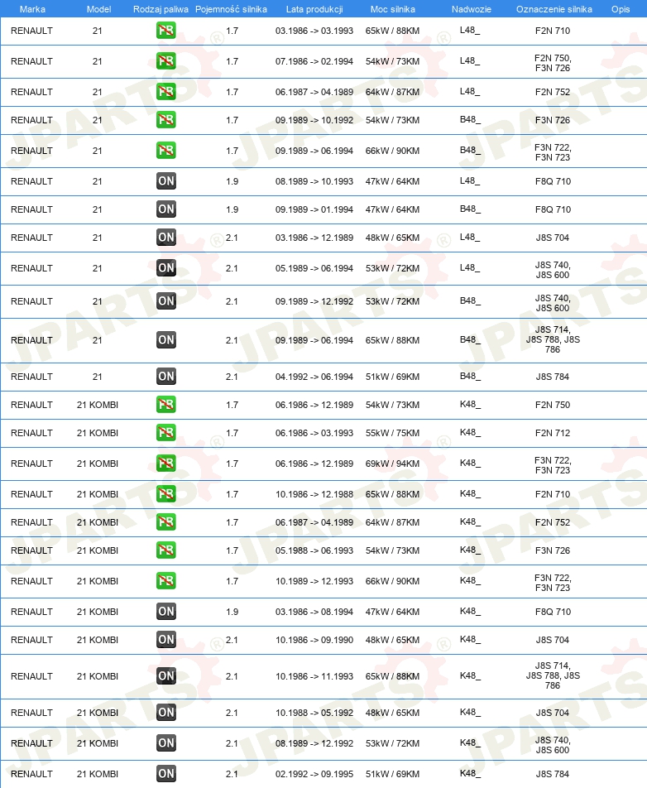Click petrol icon in the 69kW / 94KM row
The height and width of the screenshot is (788, 647).
pyautogui.click(x=165, y=464)
